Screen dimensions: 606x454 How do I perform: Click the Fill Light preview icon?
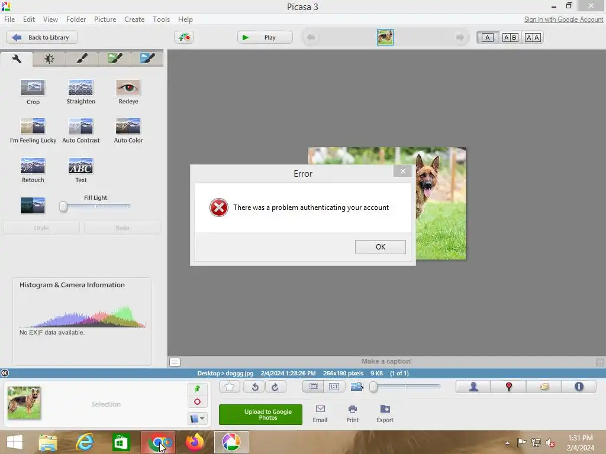(33, 205)
